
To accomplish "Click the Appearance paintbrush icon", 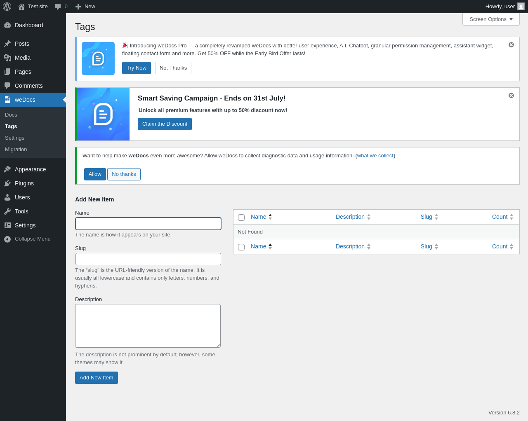I will click(x=7, y=169).
